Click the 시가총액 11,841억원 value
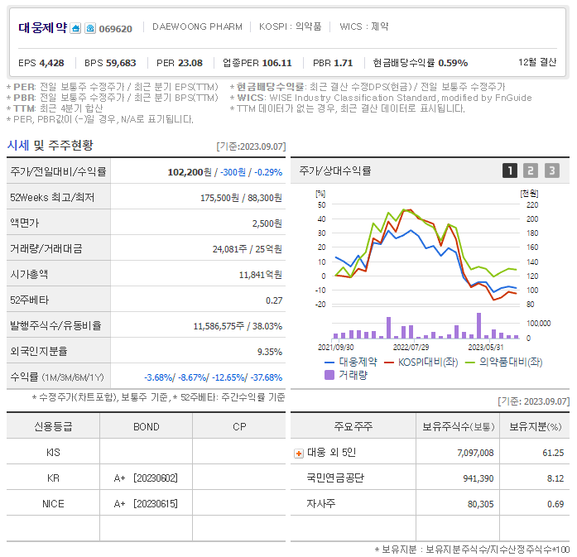This screenshot has width=577, height=557. point(261,275)
